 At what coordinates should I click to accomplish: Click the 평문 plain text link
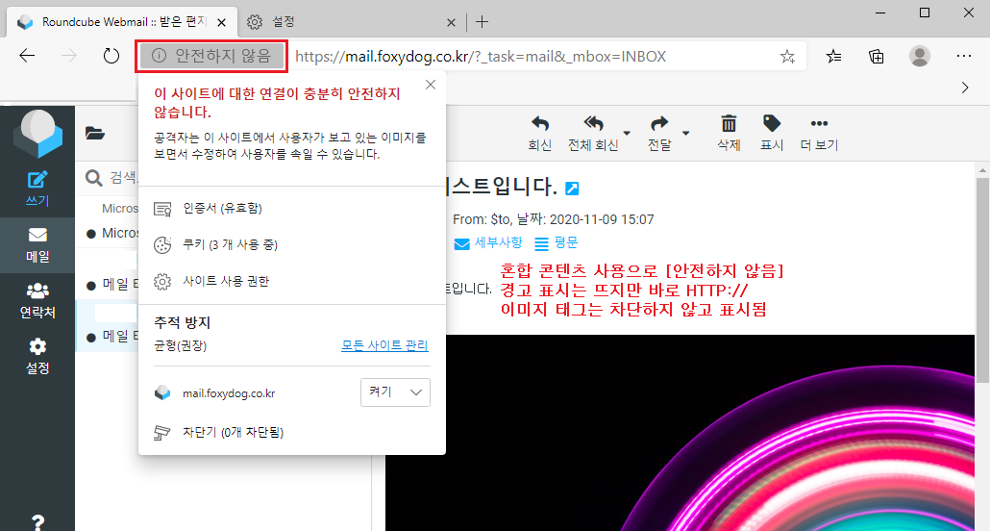557,242
